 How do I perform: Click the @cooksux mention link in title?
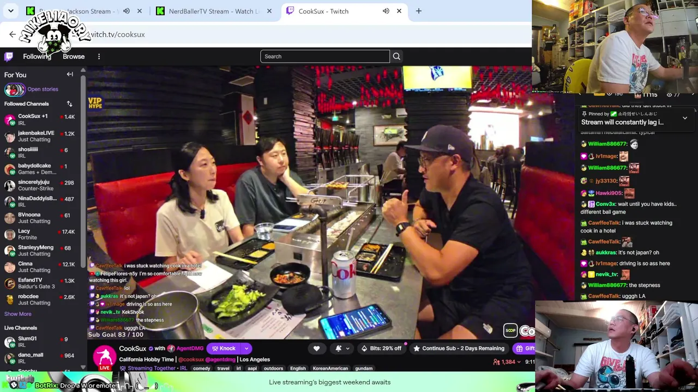[x=191, y=359]
